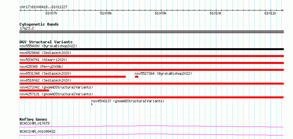Click the 61007k ruler tick label
The width and height of the screenshot is (293, 139).
(x=51, y=13)
